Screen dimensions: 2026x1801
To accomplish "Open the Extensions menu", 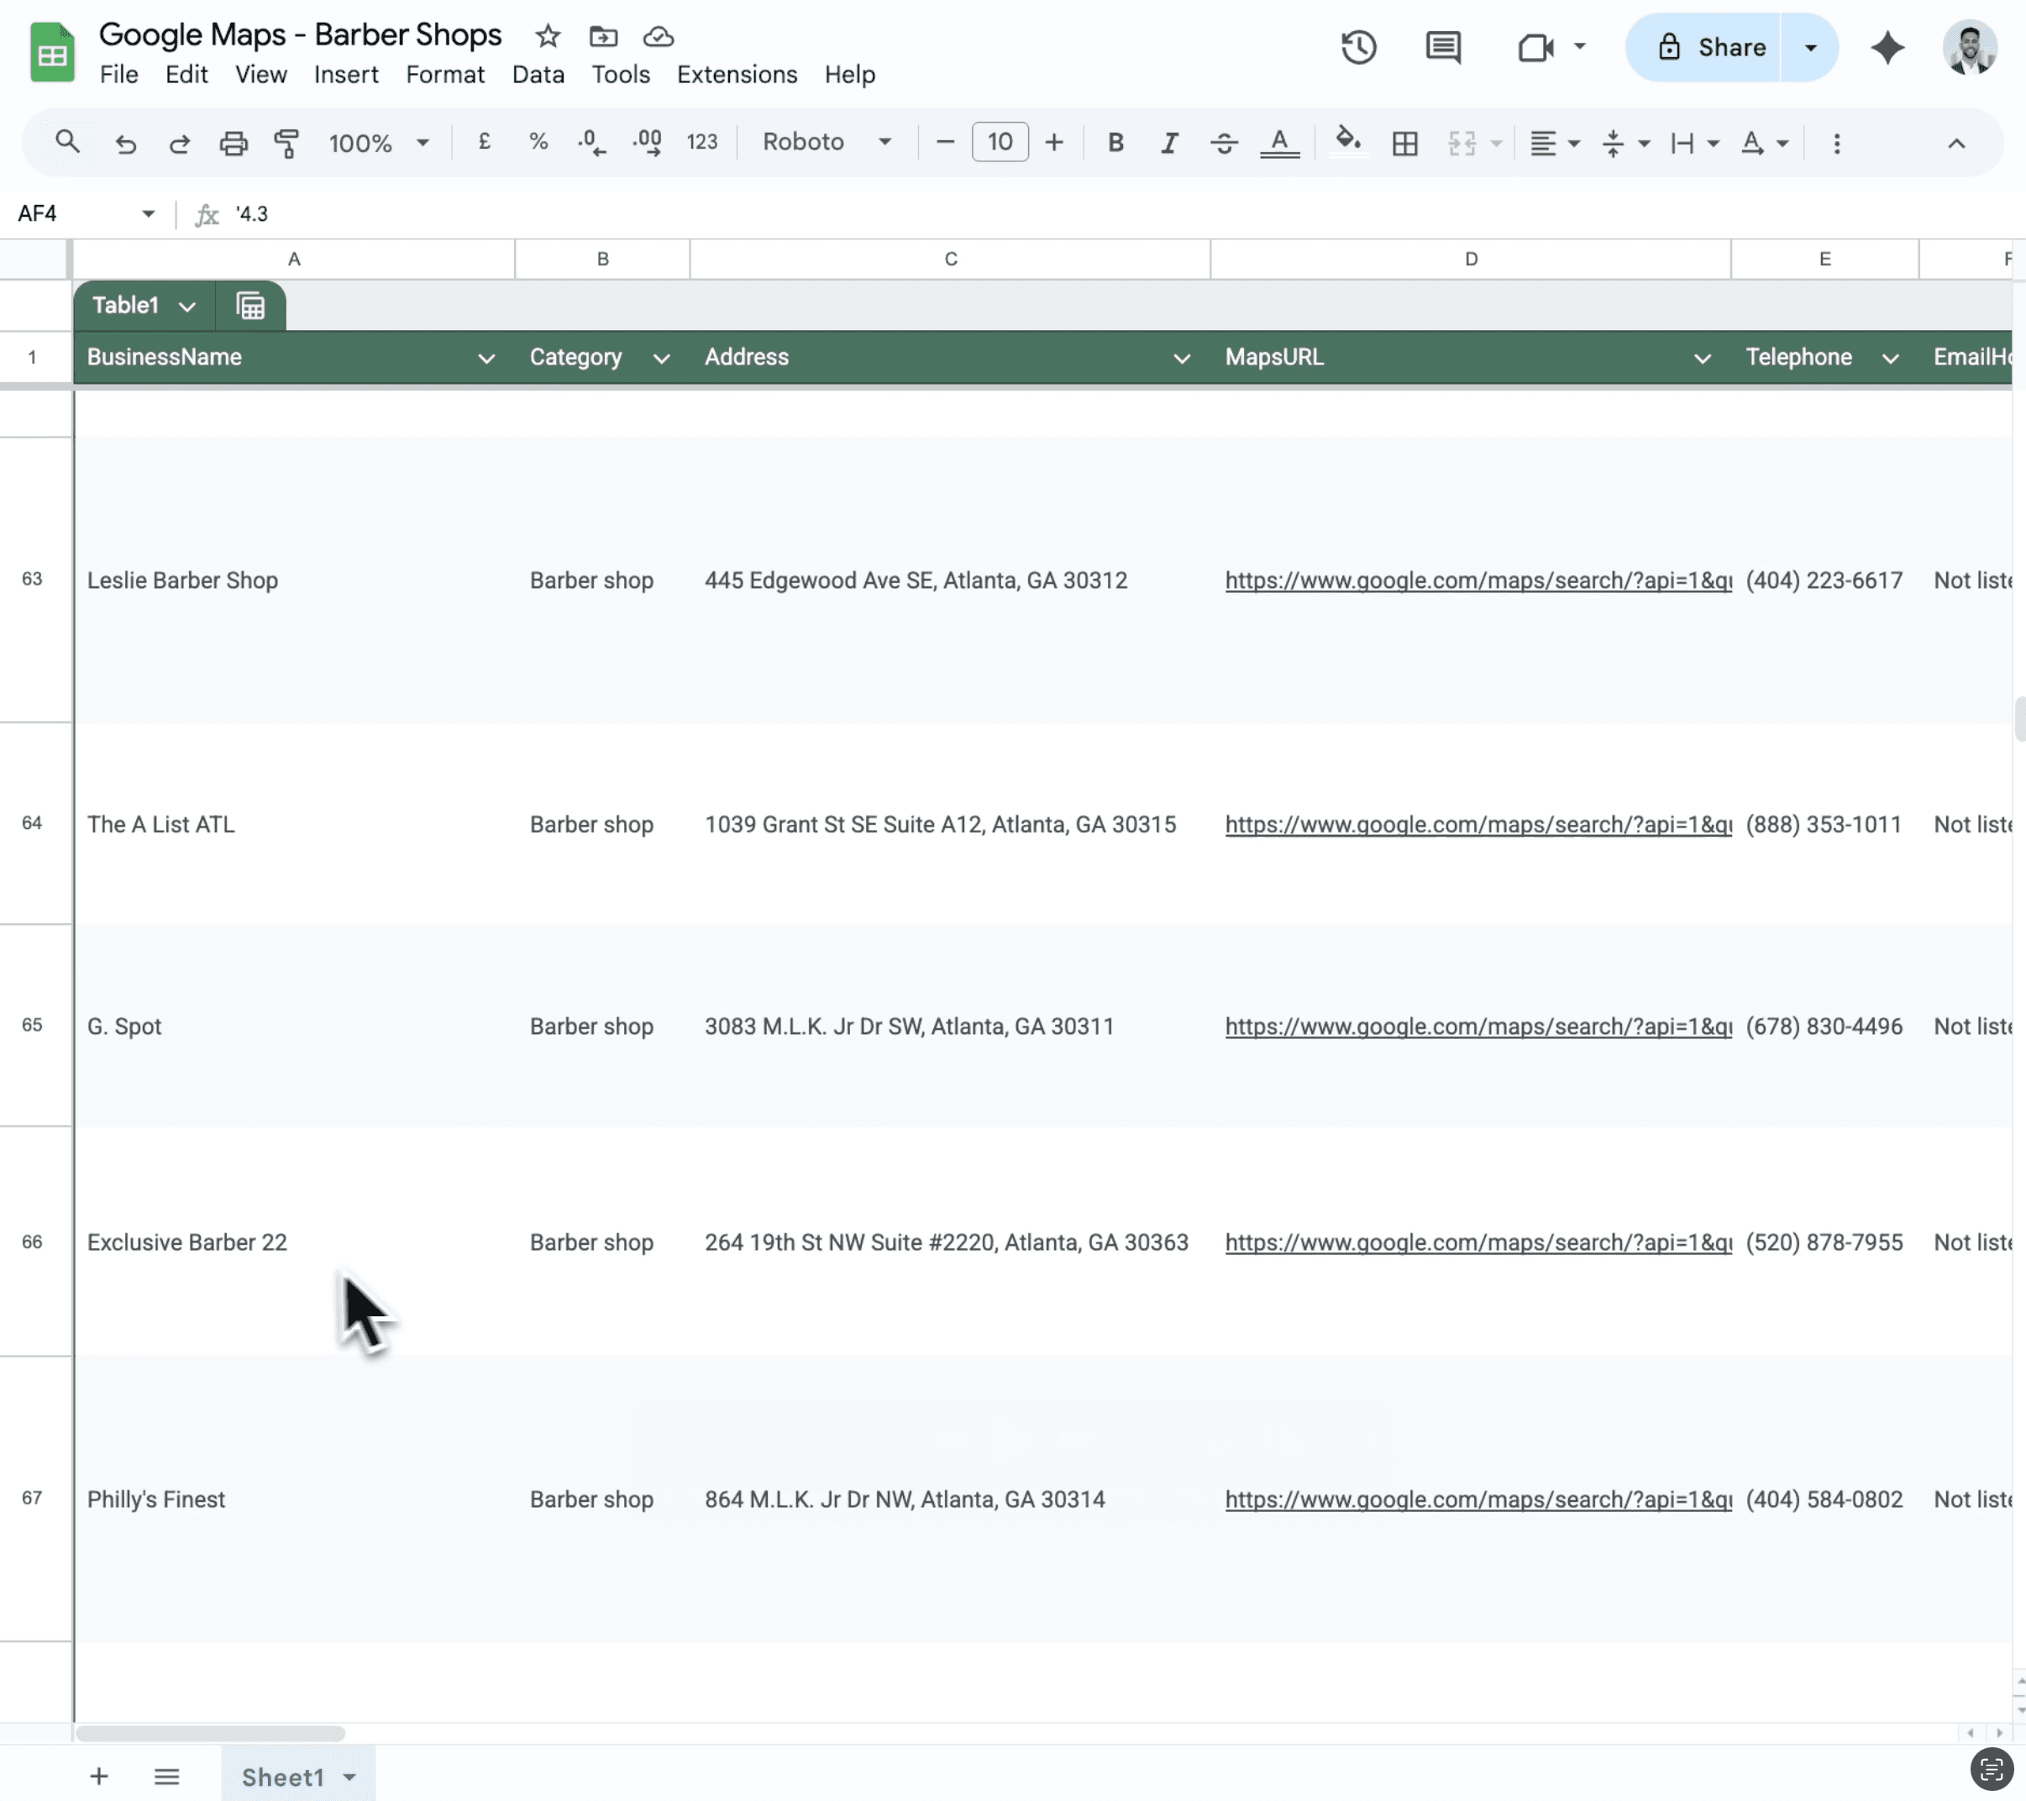I will [x=737, y=74].
